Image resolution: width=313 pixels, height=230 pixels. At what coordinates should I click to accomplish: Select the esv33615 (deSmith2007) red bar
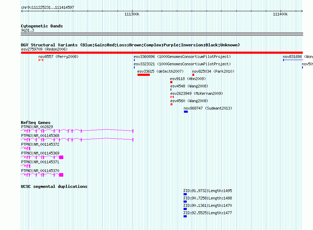click(143, 75)
